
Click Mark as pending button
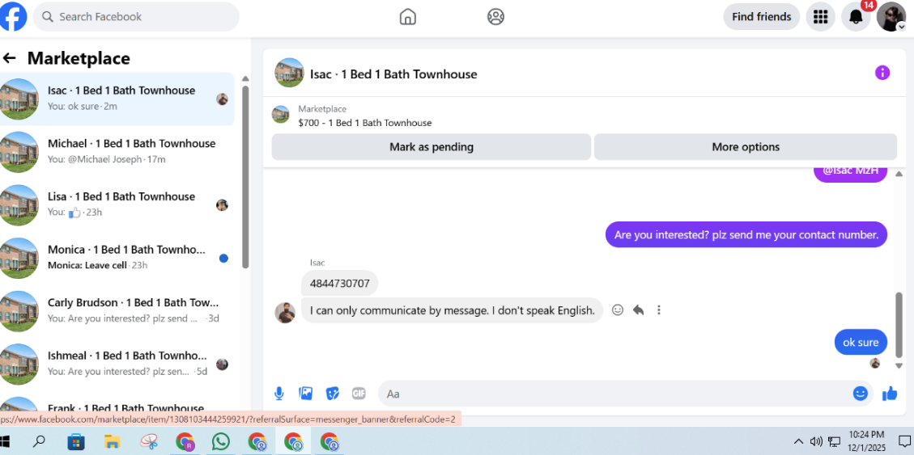point(431,147)
